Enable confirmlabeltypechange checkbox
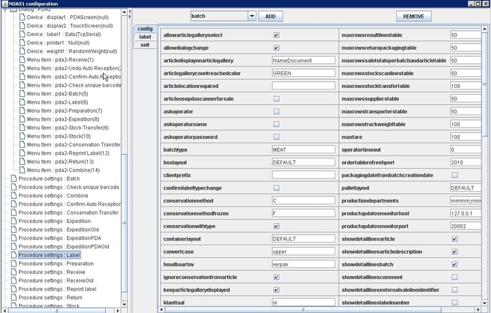The width and height of the screenshot is (491, 313). 276,188
